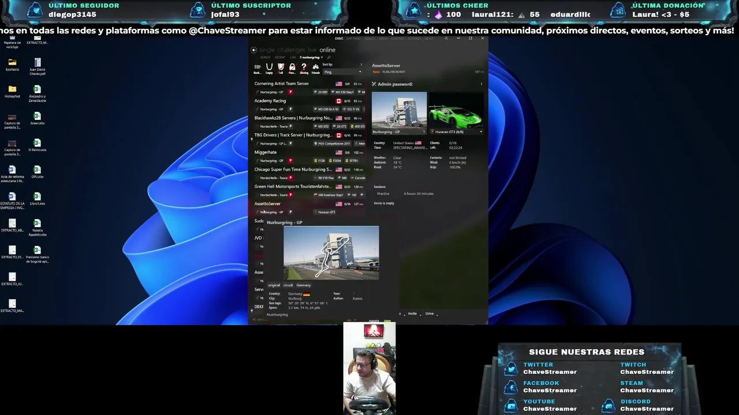Switch to the live mode tab

(312, 50)
